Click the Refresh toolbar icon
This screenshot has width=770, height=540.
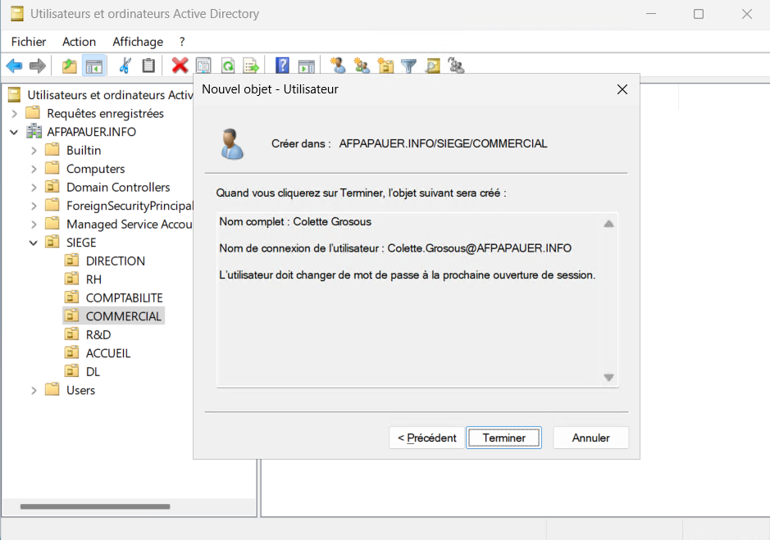[x=227, y=66]
